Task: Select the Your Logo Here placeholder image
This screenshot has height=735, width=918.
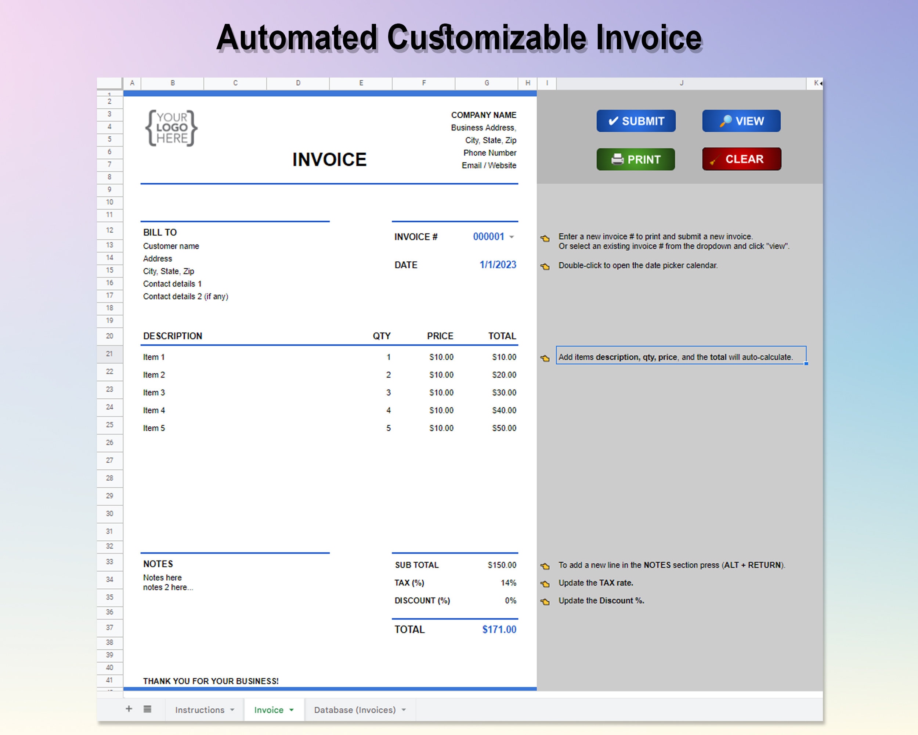Action: (171, 127)
